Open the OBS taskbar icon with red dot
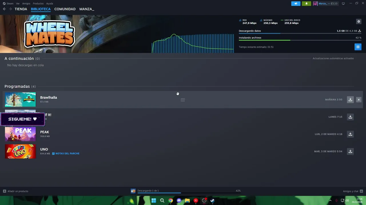The height and width of the screenshot is (205, 366). [204, 200]
